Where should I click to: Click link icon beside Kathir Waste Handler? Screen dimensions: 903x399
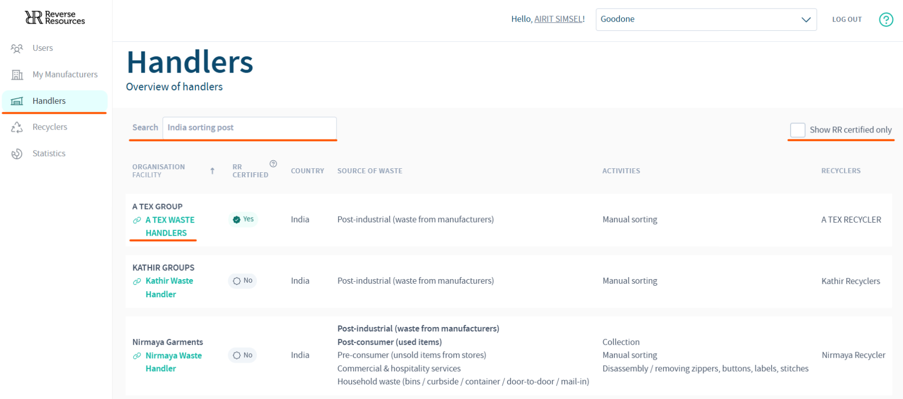tap(137, 281)
